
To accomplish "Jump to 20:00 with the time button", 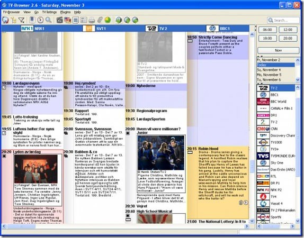I will (x=288, y=38).
